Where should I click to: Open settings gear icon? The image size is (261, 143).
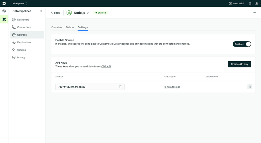point(250,3)
